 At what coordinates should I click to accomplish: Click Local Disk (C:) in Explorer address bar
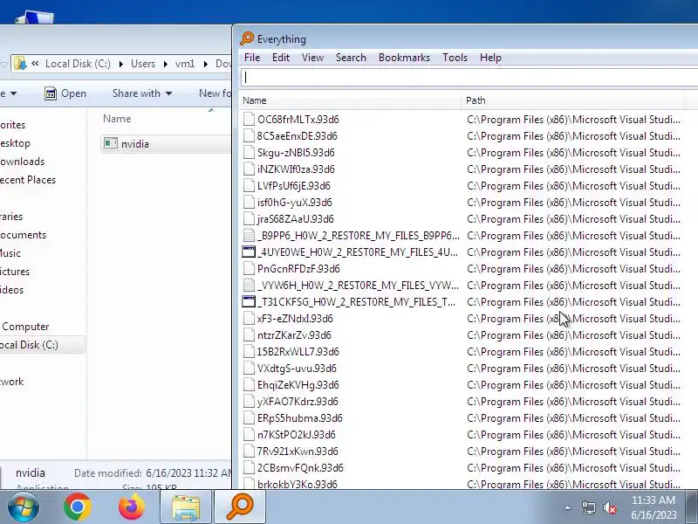pos(78,64)
